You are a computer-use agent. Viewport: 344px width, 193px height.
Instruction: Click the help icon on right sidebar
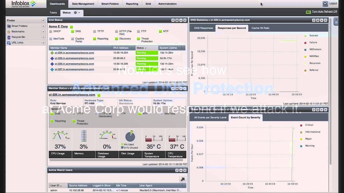click(x=336, y=23)
